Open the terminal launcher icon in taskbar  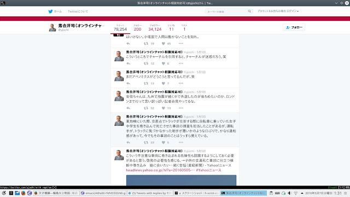11,193
